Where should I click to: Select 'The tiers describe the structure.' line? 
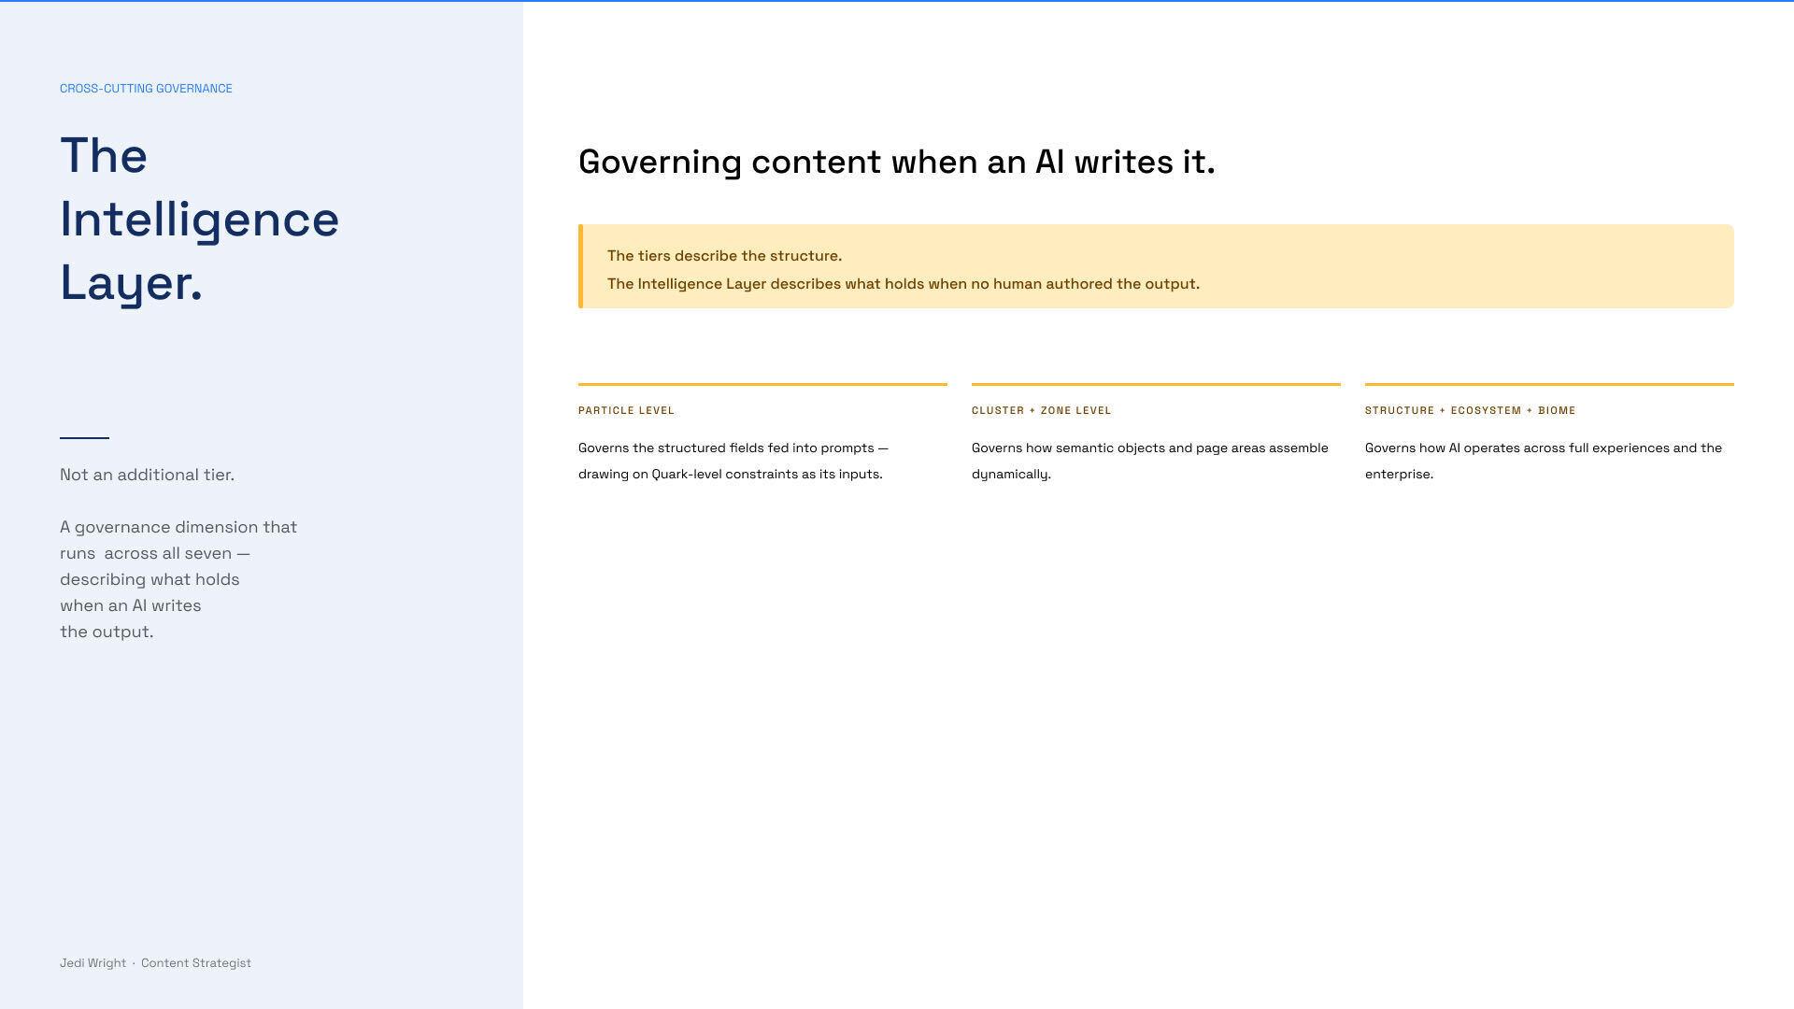point(724,256)
